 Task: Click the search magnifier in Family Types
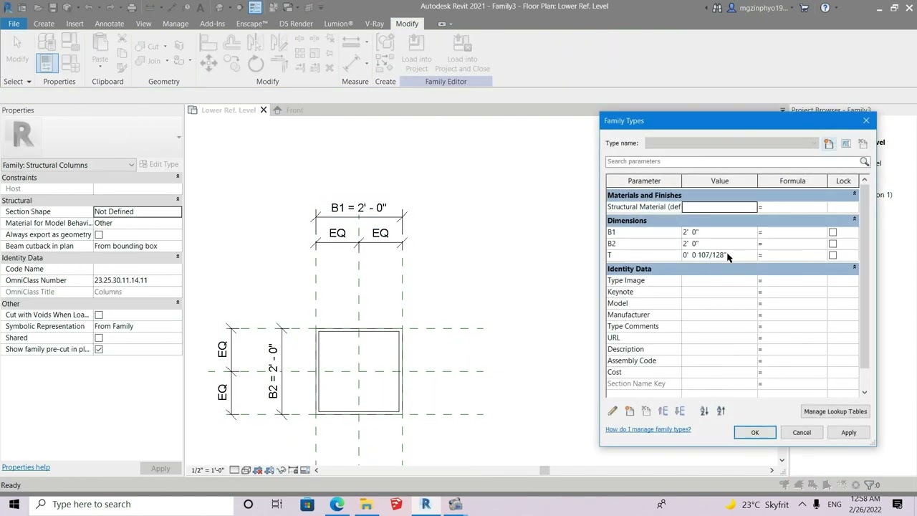coord(864,162)
